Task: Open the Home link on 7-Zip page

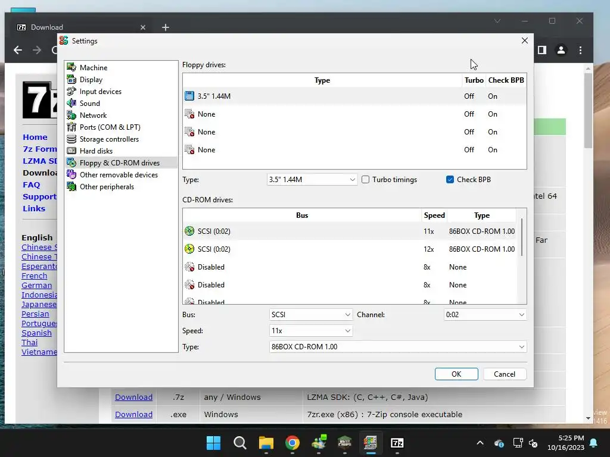Action: click(x=35, y=137)
